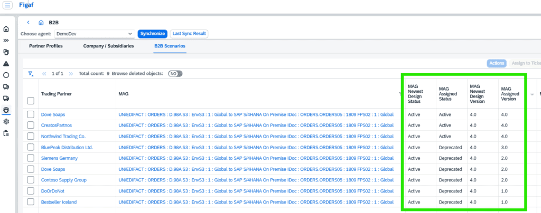The height and width of the screenshot is (213, 541).
Task: Open the clipboard icon in the sidebar
Action: (x=6, y=133)
